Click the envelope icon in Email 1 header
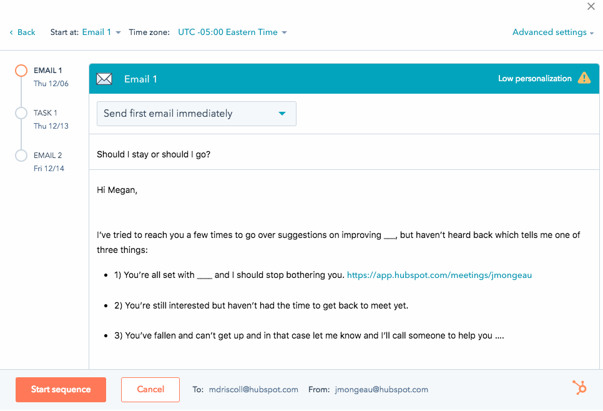 tap(104, 79)
